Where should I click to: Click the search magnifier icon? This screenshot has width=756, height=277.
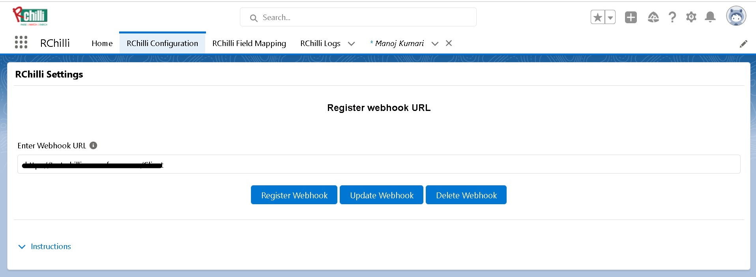pyautogui.click(x=254, y=18)
